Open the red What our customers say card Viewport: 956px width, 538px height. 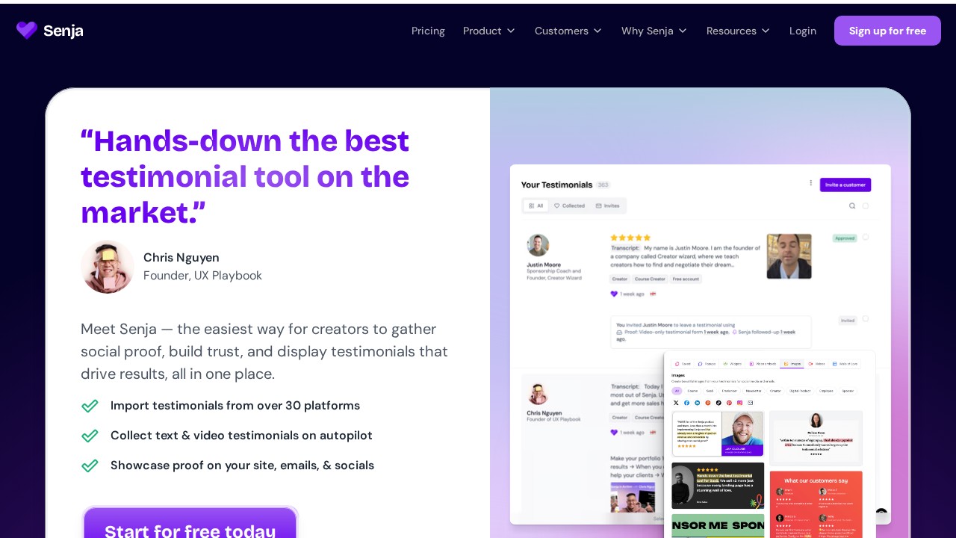click(x=816, y=504)
